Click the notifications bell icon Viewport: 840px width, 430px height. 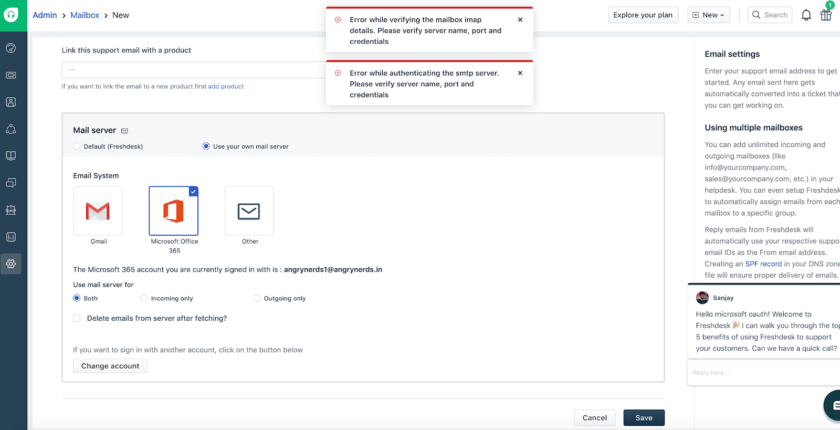pos(806,15)
